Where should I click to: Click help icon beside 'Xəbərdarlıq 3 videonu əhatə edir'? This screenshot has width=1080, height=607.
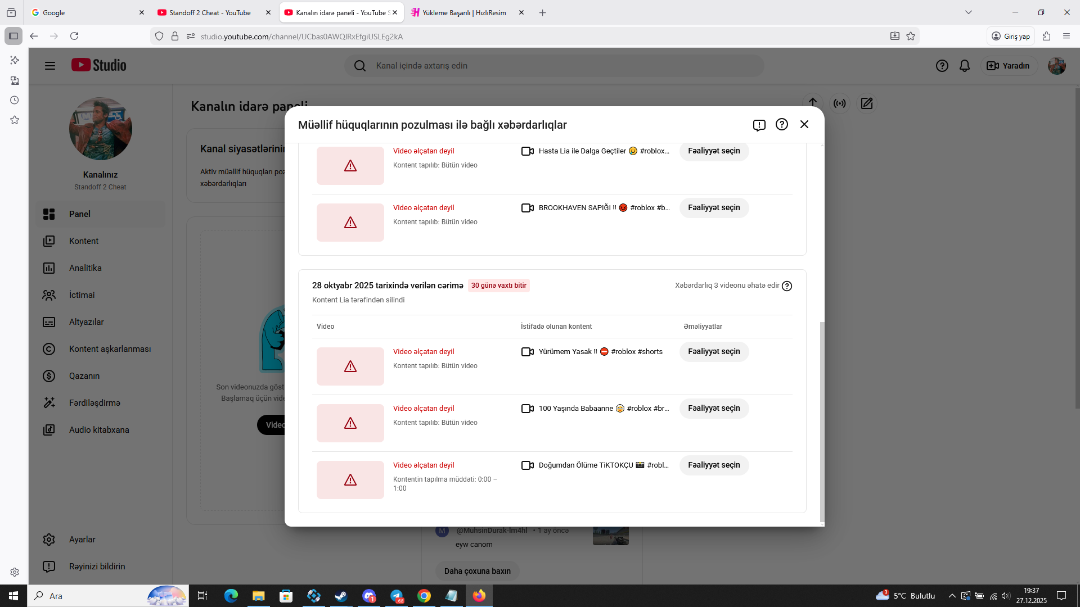tap(787, 286)
